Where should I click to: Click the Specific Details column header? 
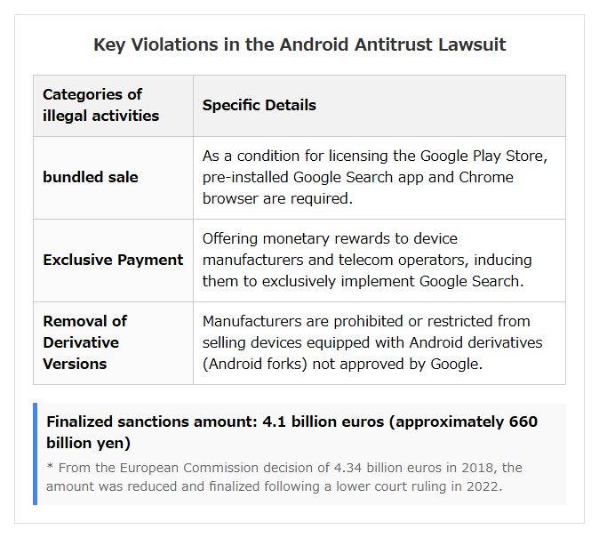(260, 105)
